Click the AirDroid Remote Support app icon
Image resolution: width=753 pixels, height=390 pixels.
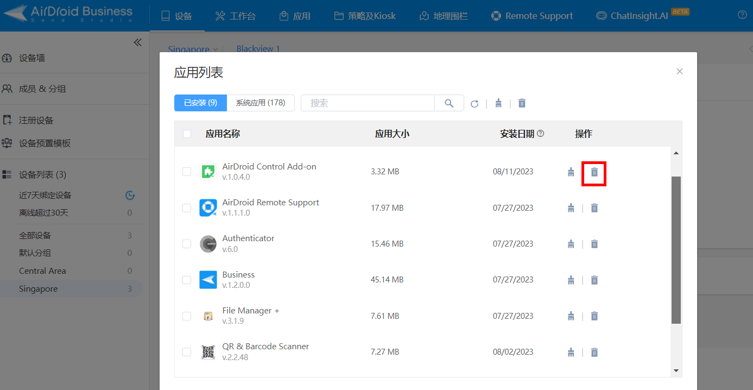[208, 207]
